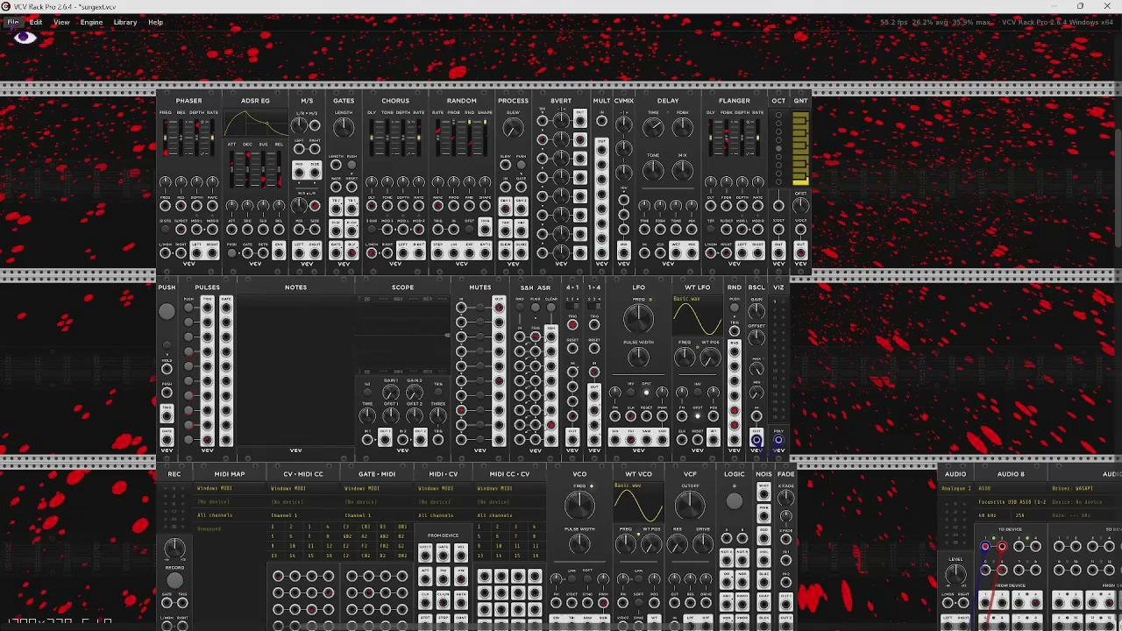Click the WT LFO waveform display
Screen dimensions: 1122x631
[697, 316]
